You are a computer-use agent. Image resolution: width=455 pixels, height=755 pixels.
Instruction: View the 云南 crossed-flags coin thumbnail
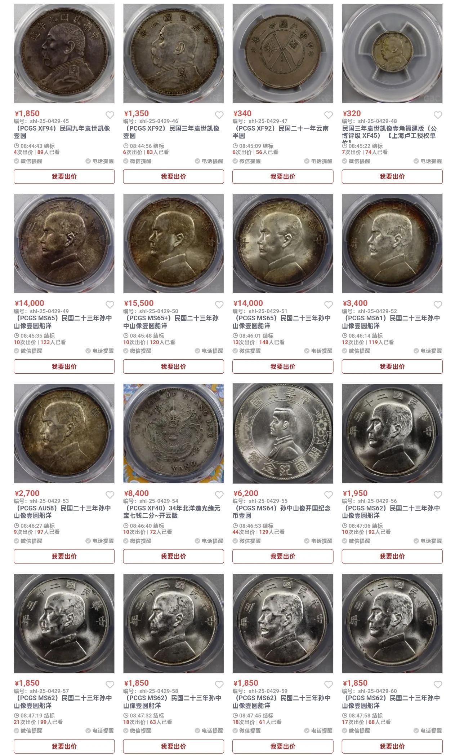pyautogui.click(x=283, y=53)
